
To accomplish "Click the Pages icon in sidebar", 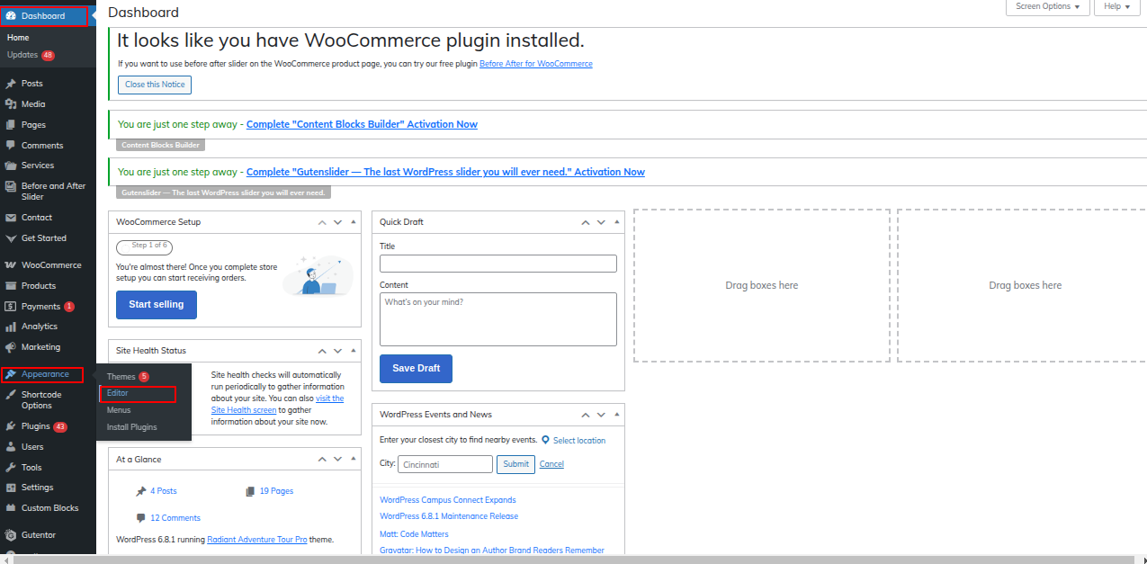I will 11,125.
